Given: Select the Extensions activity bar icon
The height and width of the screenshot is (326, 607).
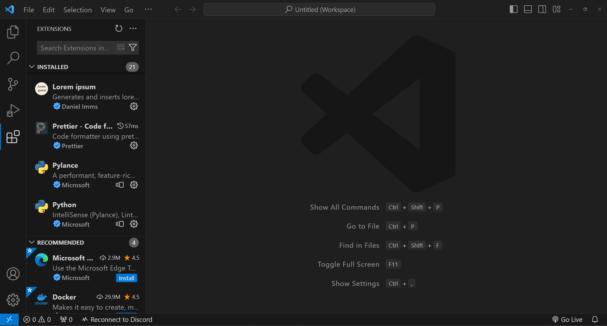Looking at the screenshot, I should point(13,137).
